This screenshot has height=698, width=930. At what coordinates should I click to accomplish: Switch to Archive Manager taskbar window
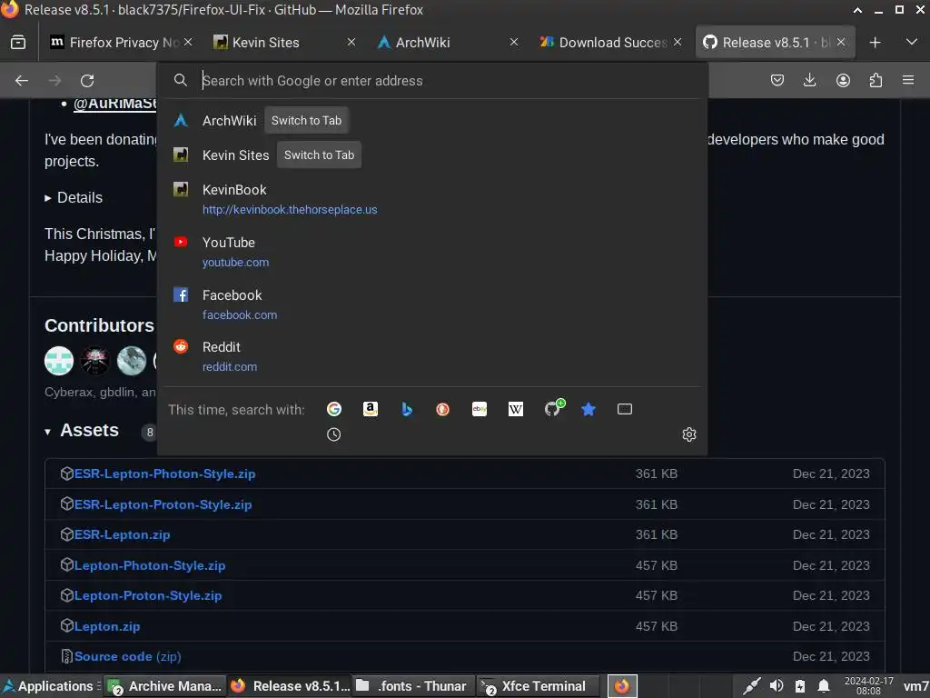point(165,686)
